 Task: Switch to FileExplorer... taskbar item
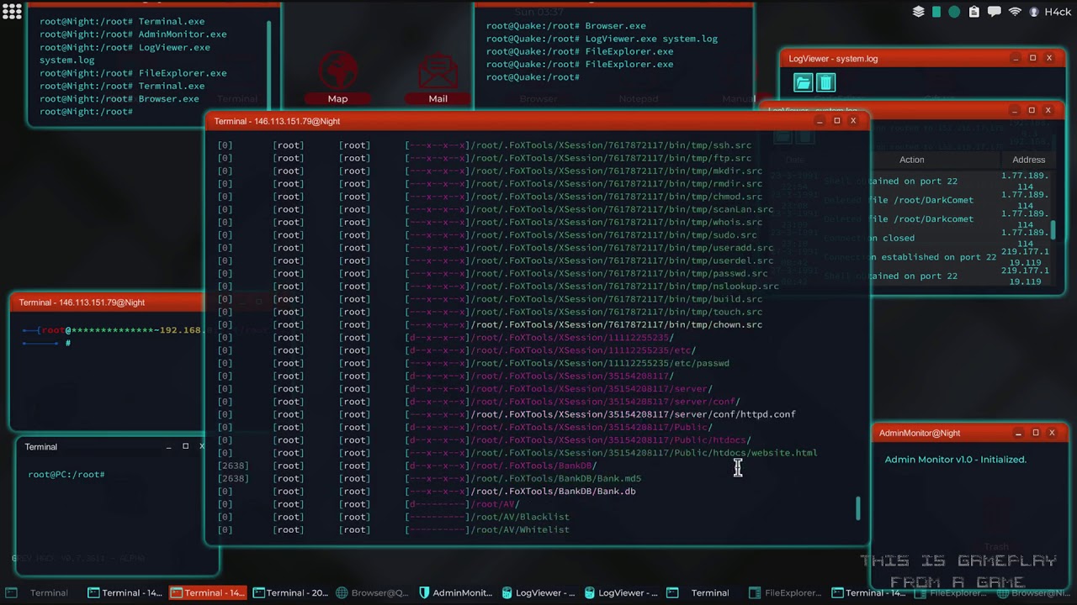point(785,592)
